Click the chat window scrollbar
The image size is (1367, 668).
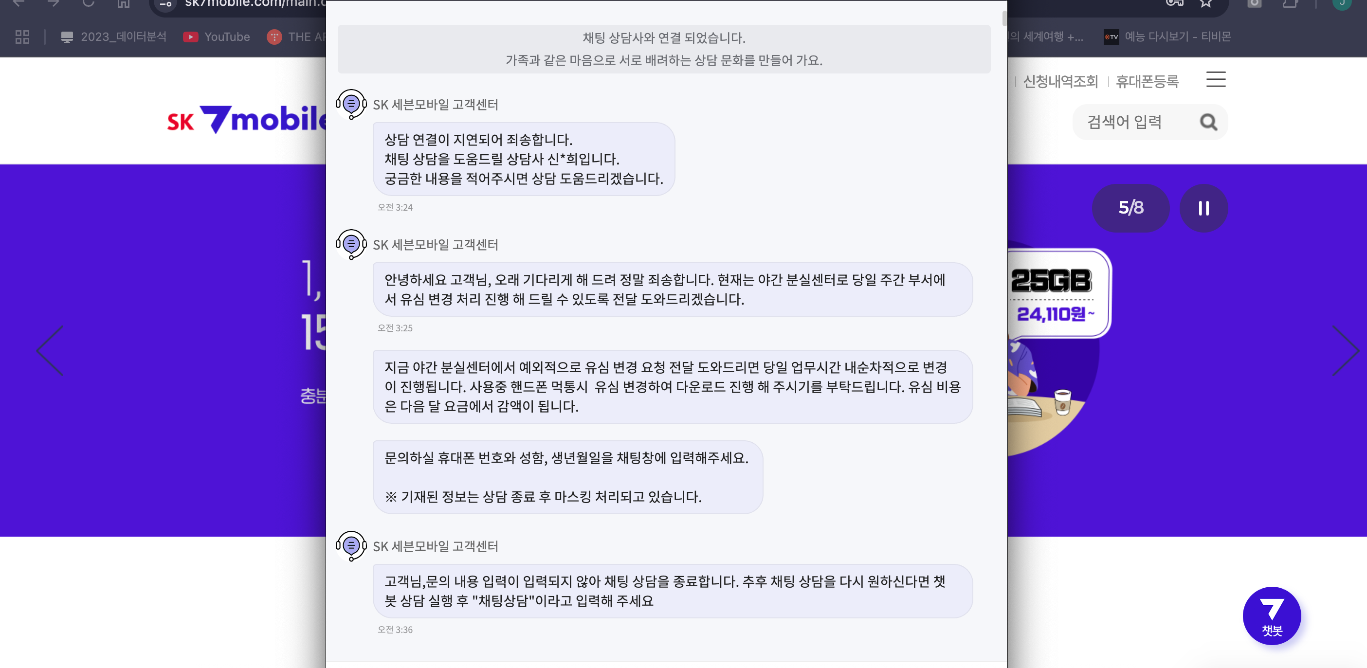click(x=1004, y=18)
